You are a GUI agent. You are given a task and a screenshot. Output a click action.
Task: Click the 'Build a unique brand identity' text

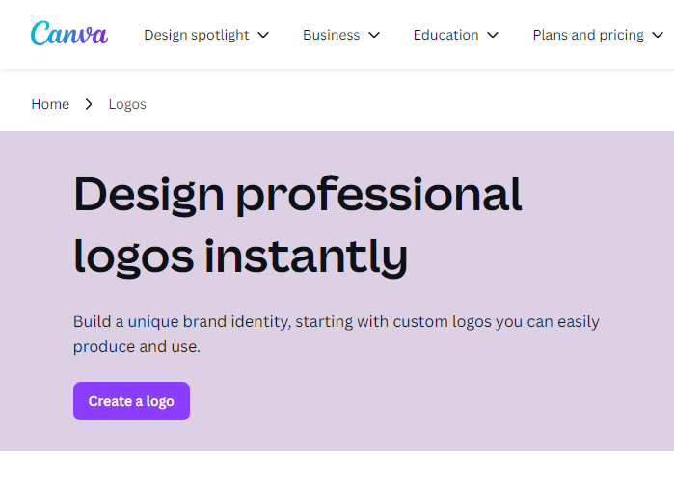pos(336,322)
